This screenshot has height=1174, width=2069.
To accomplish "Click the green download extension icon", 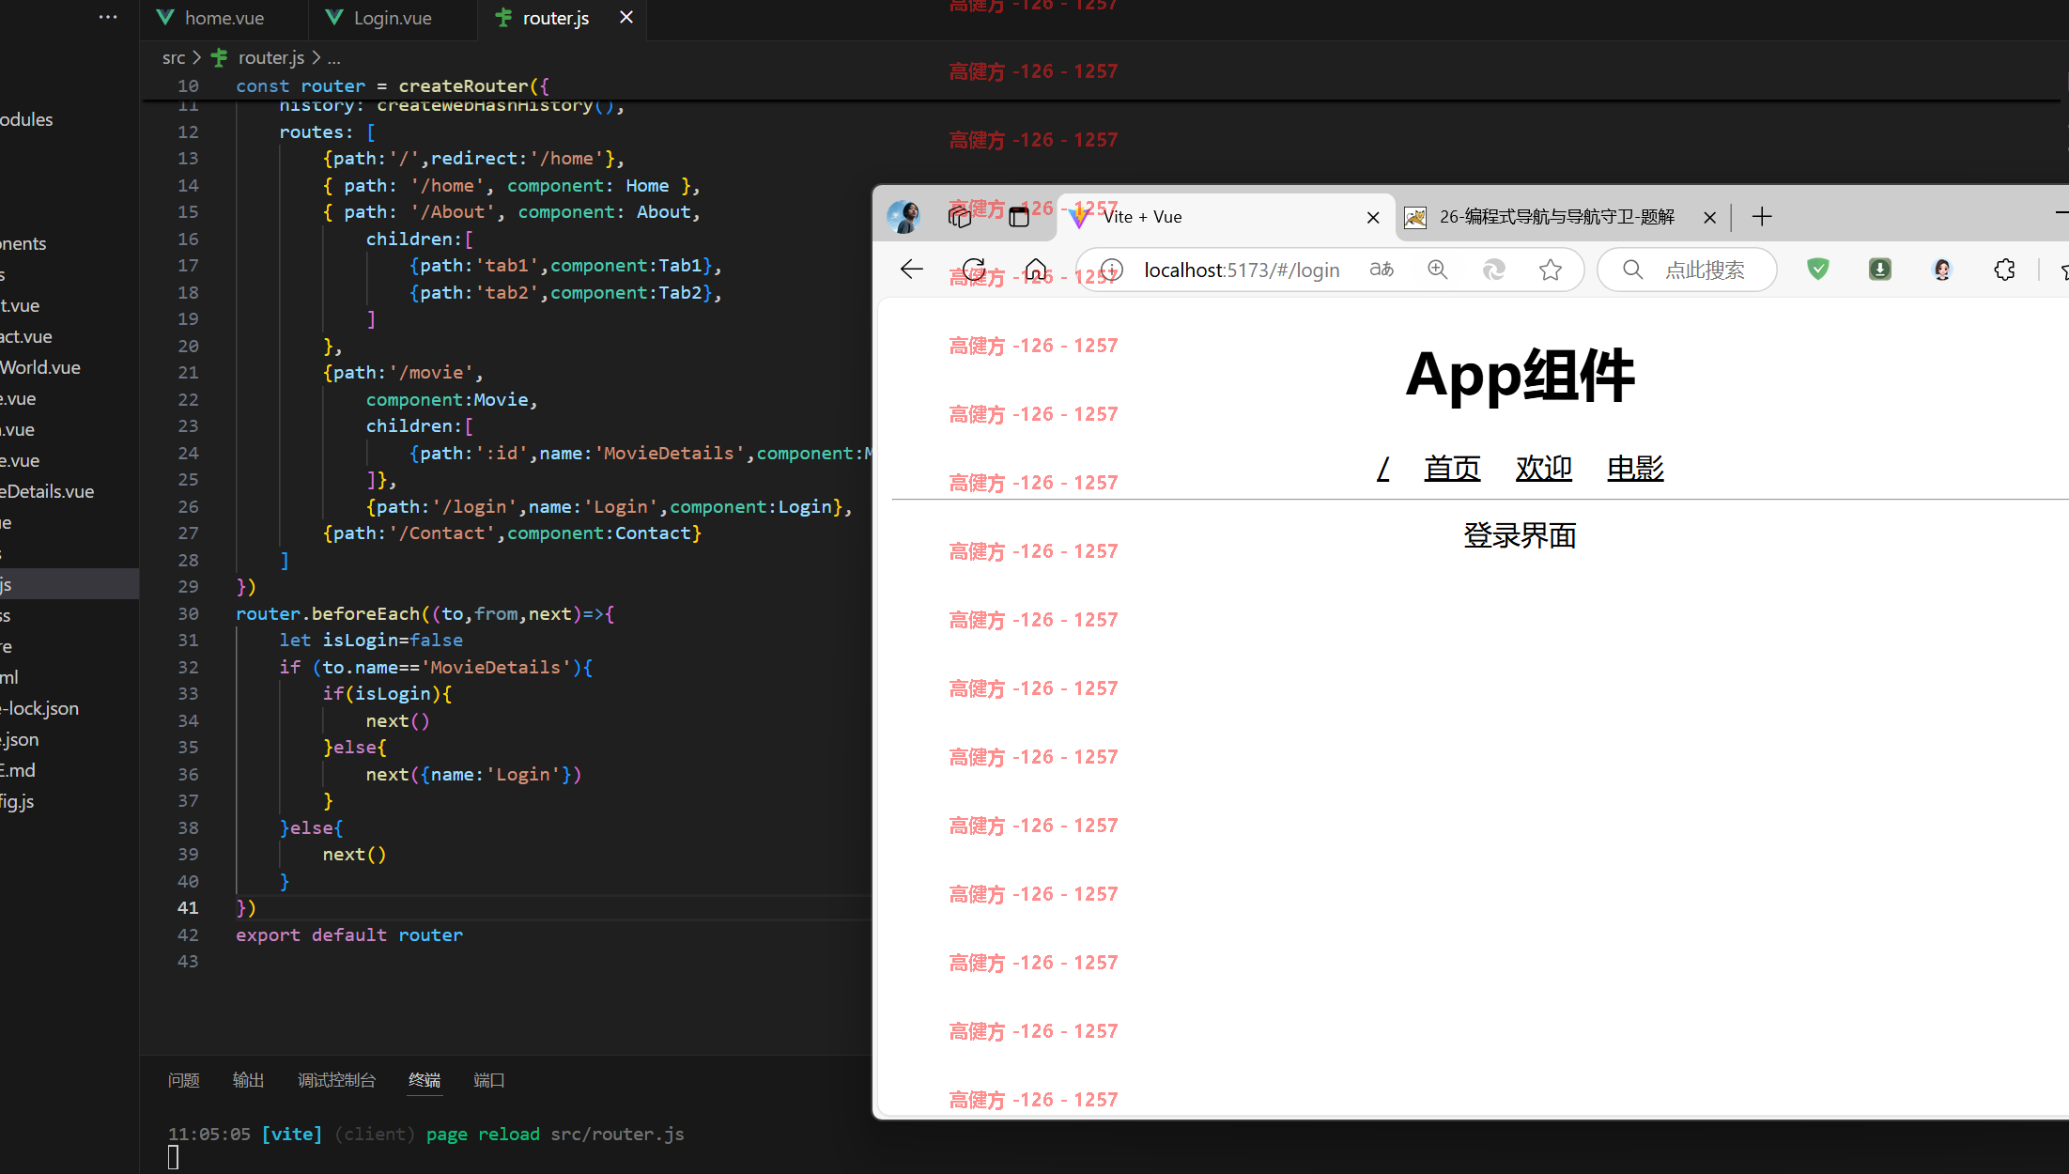I will click(x=1880, y=270).
